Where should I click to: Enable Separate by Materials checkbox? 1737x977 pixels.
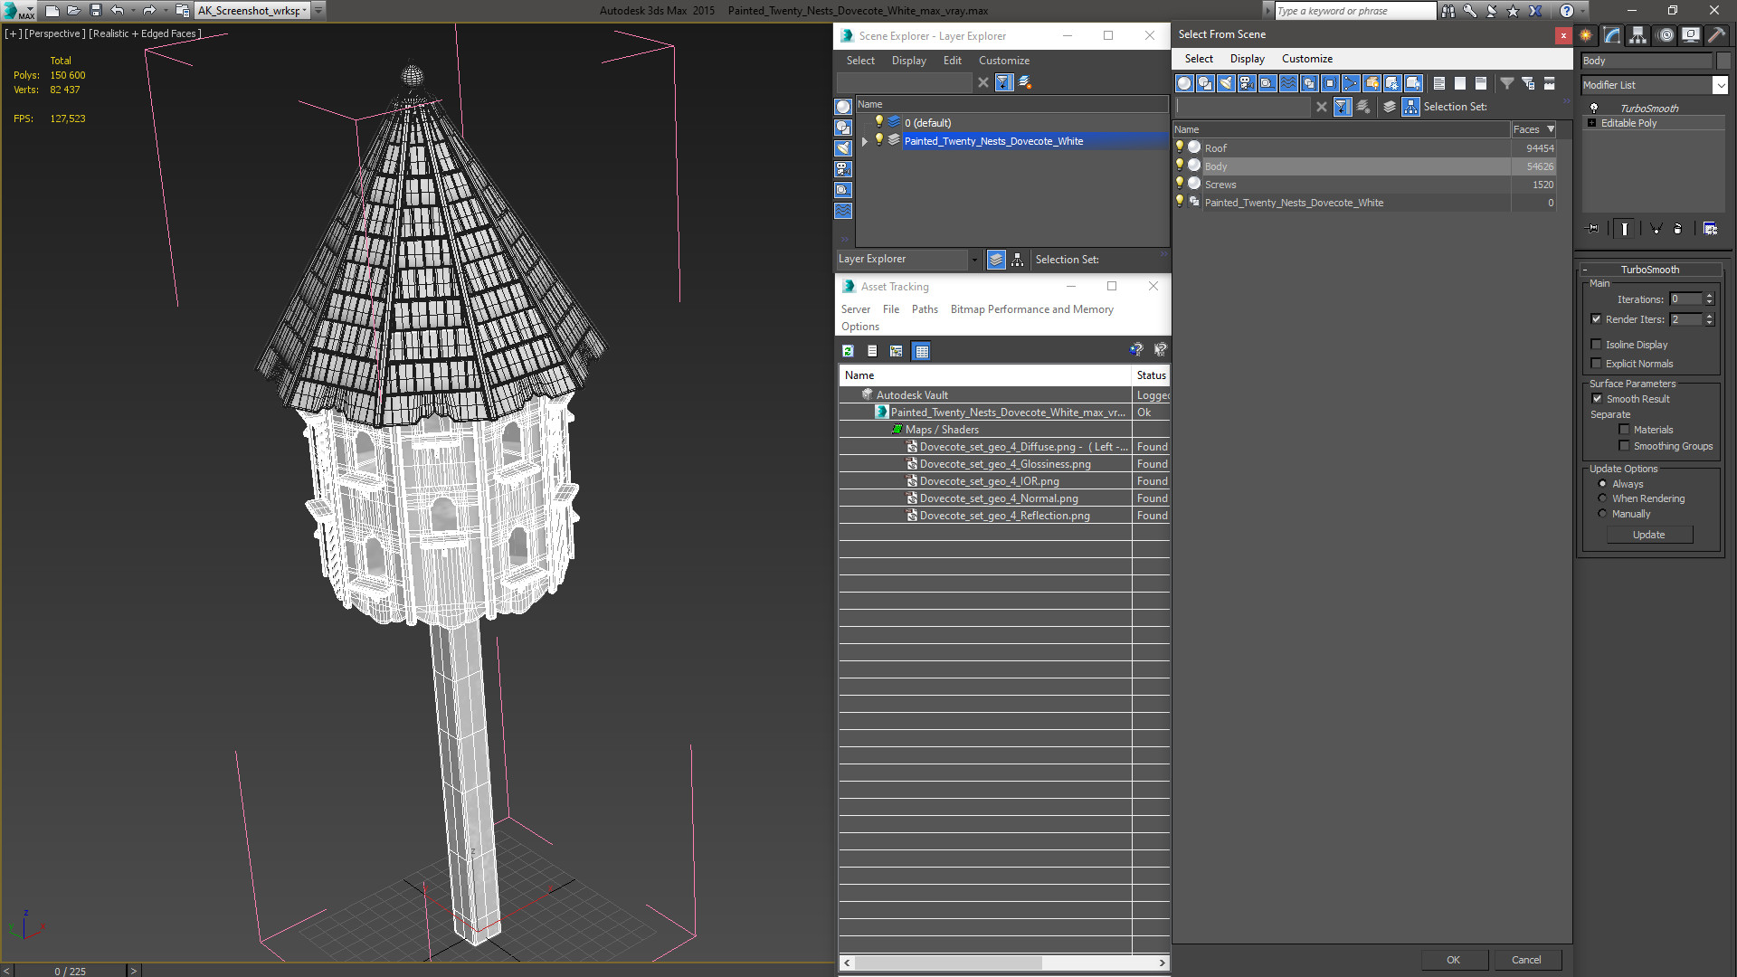(x=1624, y=430)
